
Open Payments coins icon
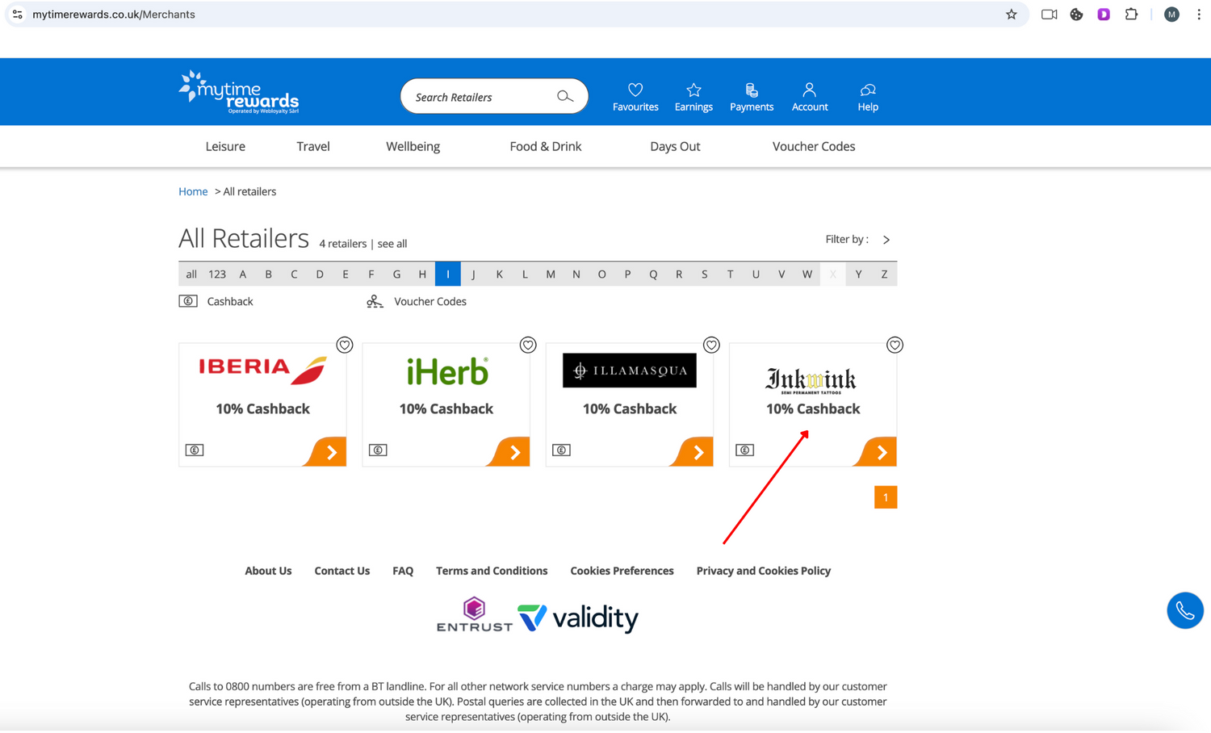(x=752, y=90)
